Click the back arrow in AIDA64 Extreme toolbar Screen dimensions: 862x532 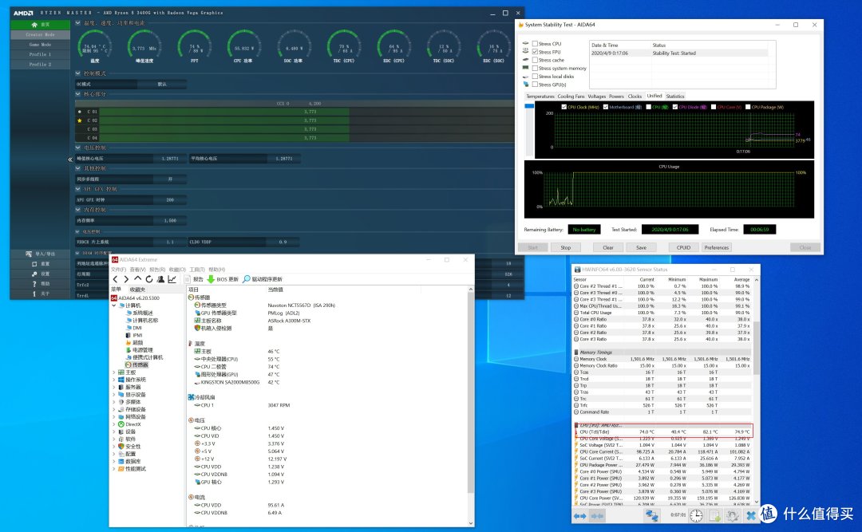116,279
